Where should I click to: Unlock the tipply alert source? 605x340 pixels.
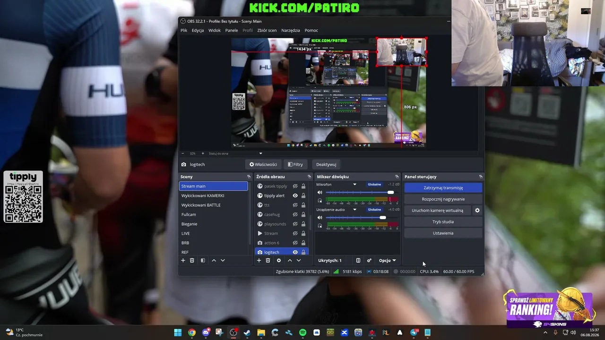303,195
